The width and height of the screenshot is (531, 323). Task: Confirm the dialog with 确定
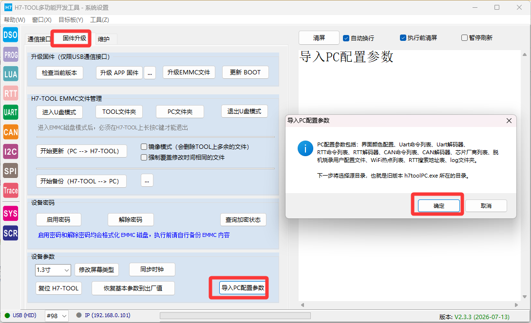pyautogui.click(x=439, y=206)
